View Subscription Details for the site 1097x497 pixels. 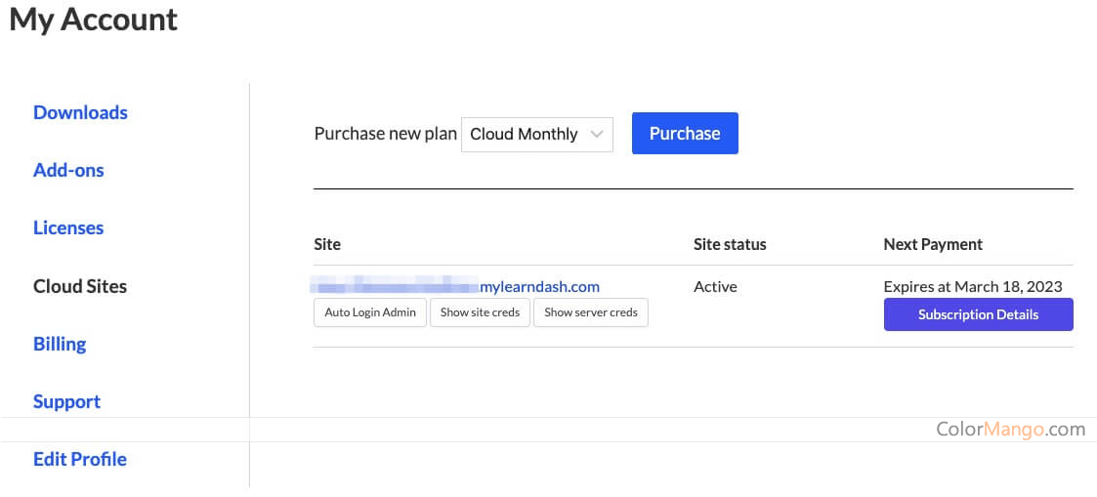coord(978,314)
